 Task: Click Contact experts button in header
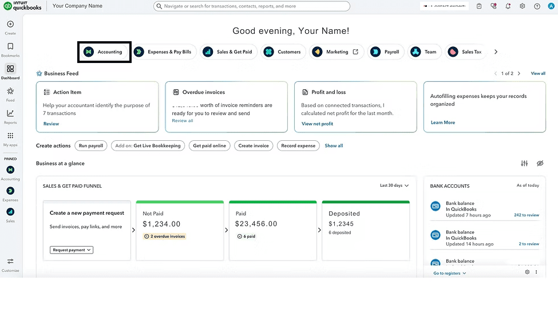445,6
